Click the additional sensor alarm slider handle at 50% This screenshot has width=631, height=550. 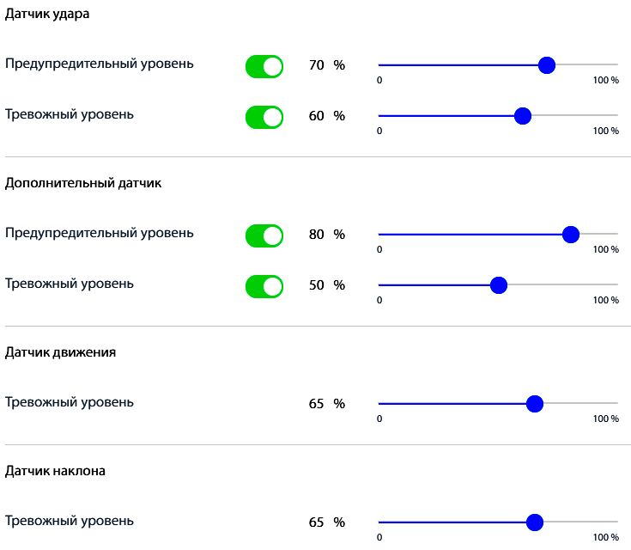click(498, 285)
